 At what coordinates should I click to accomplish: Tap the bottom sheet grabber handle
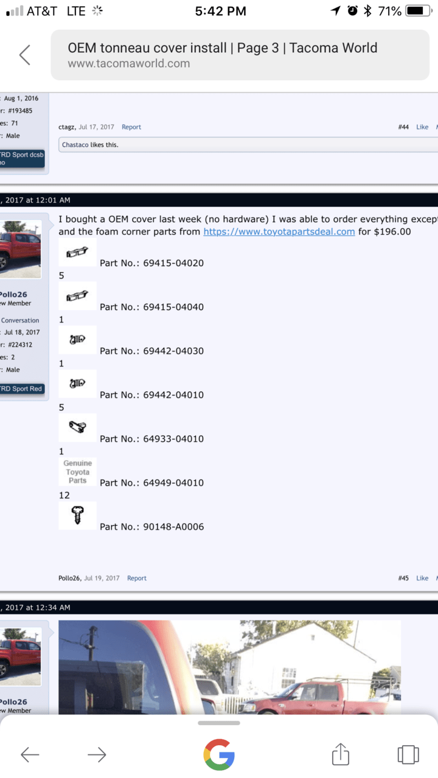pos(219,723)
